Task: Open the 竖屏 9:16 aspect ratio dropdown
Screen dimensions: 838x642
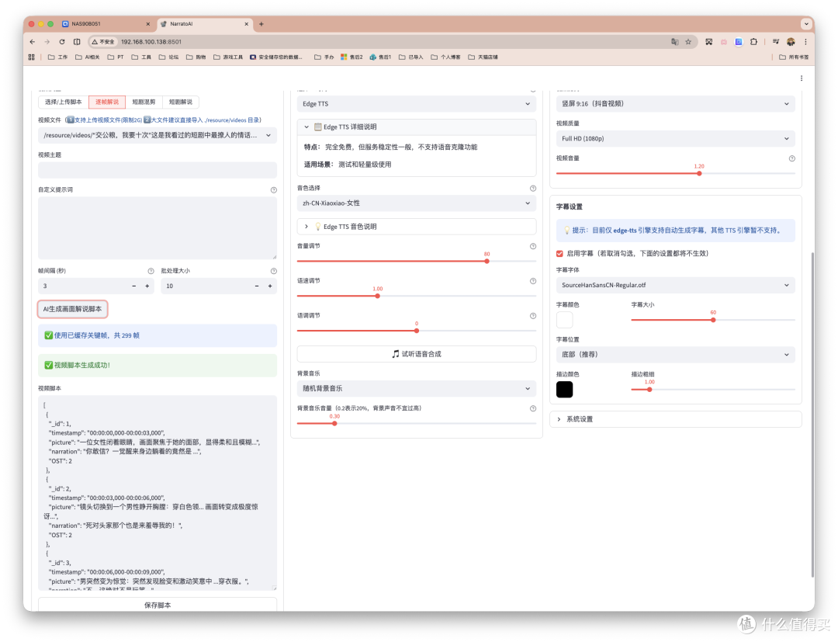Action: pos(676,104)
